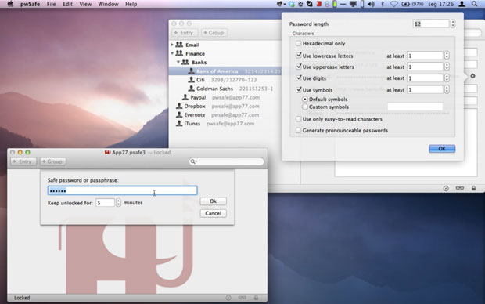Expand the Email group
This screenshot has height=304, width=485.
172,45
